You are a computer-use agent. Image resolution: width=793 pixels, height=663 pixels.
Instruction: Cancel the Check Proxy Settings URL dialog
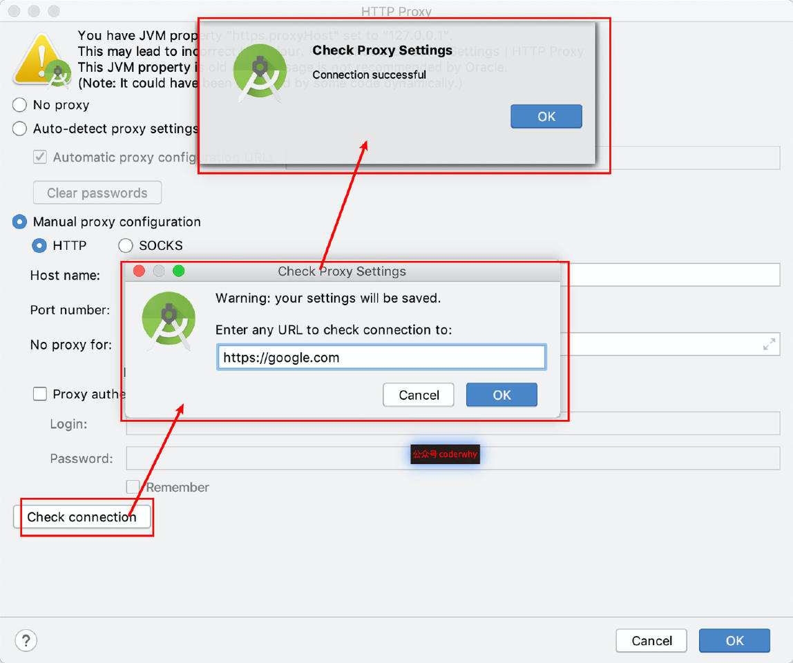[x=418, y=395]
